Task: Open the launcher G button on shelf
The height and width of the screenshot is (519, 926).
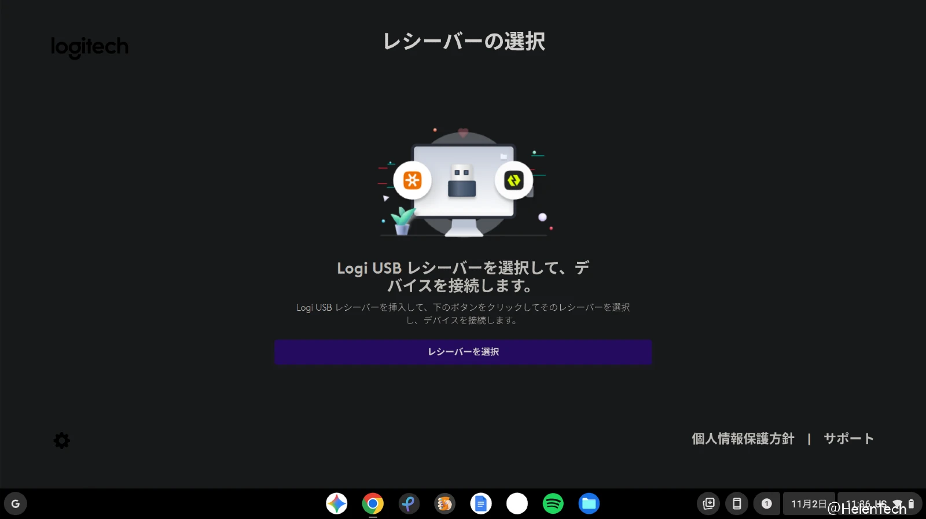Action: [16, 503]
